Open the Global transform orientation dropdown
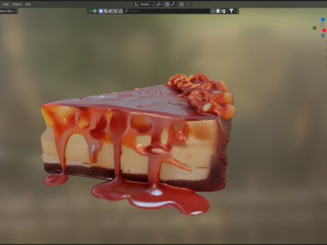Screen dimensions: 327x245 click(x=144, y=4)
